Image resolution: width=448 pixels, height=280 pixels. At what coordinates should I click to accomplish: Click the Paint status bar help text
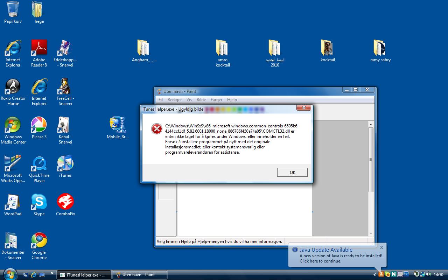pos(219,241)
